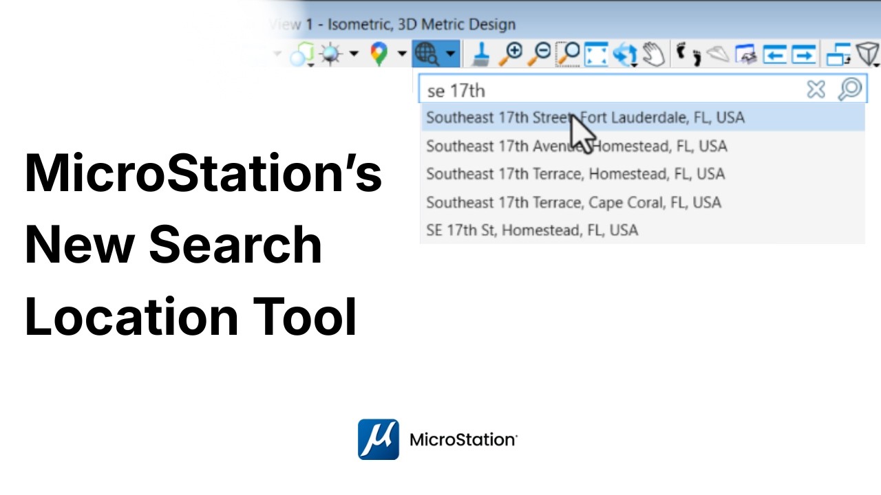
Task: Select the Window Area zoom tool
Action: 569,54
